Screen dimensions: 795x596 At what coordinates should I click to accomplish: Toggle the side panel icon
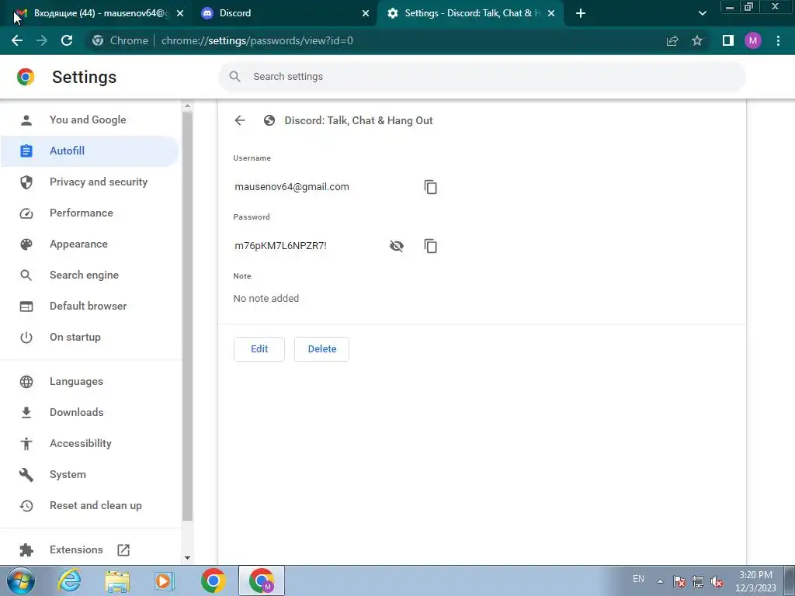[x=728, y=40]
